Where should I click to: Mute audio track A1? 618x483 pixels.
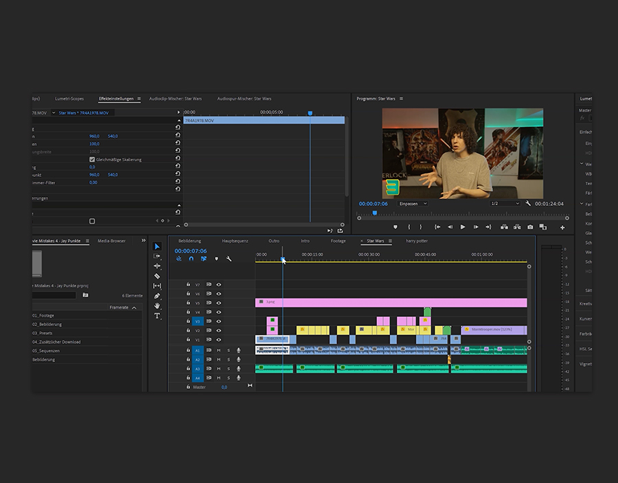tap(219, 350)
